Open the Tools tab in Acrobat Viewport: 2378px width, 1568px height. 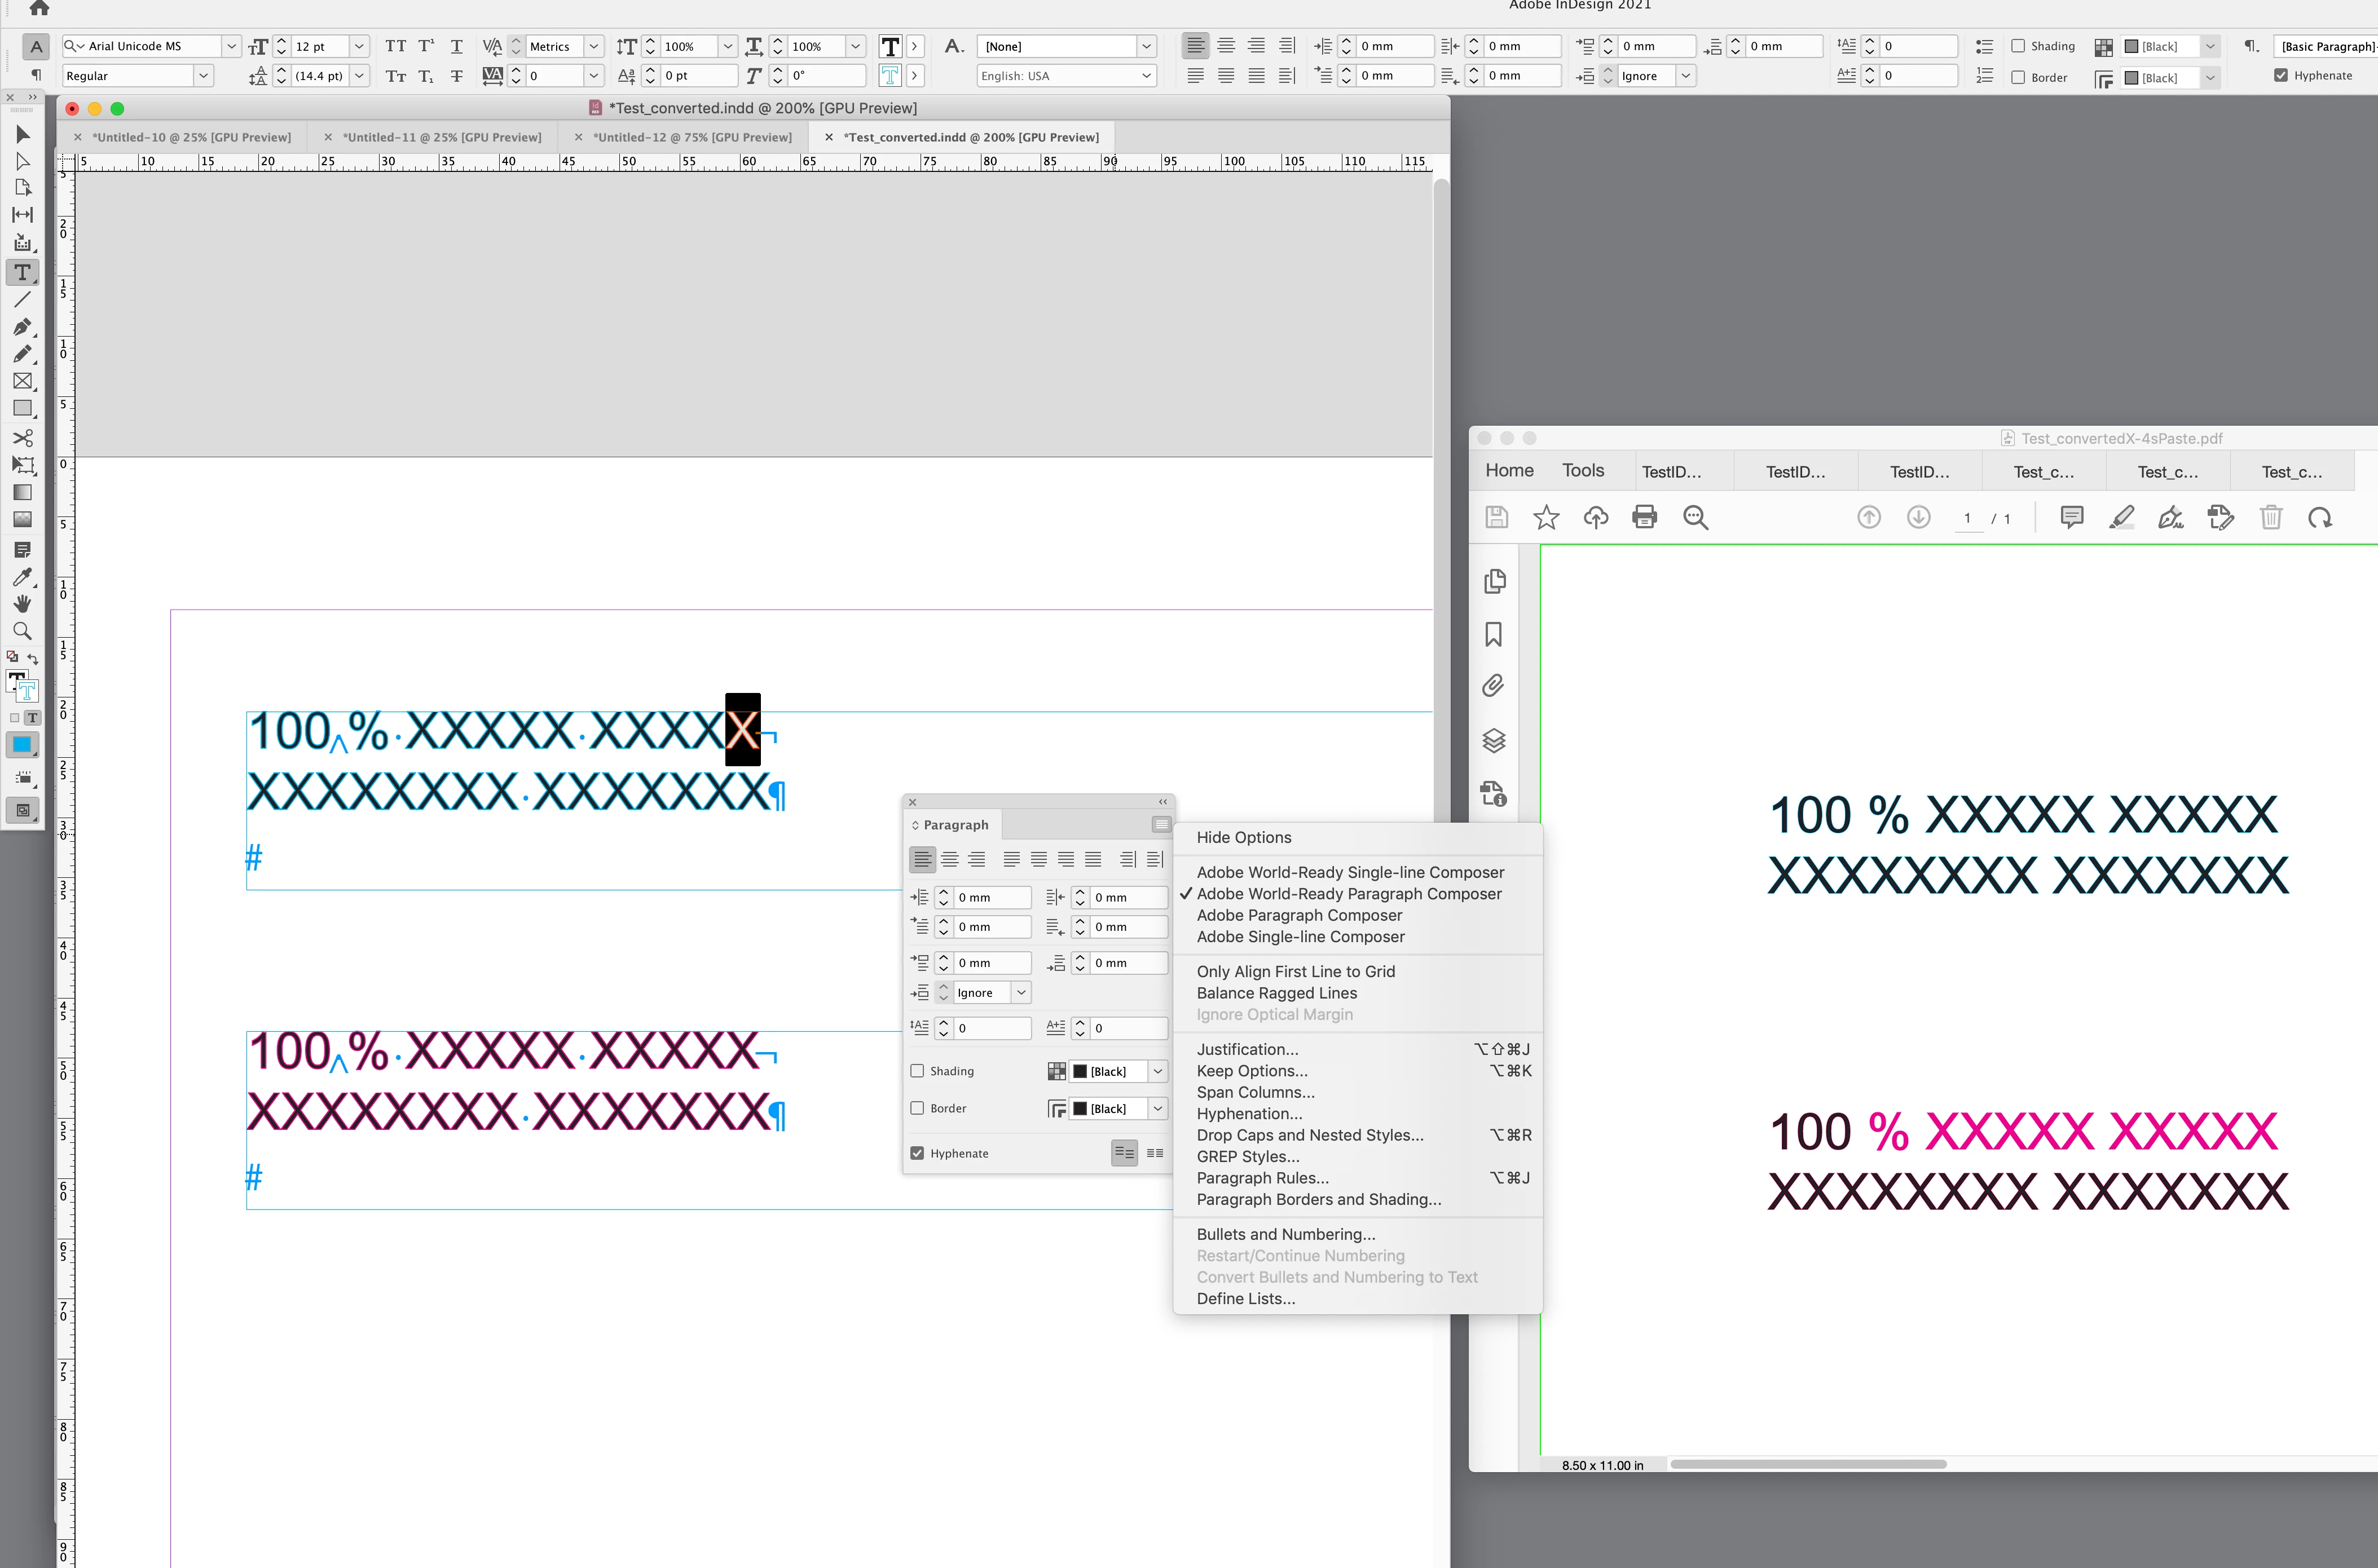[1583, 470]
